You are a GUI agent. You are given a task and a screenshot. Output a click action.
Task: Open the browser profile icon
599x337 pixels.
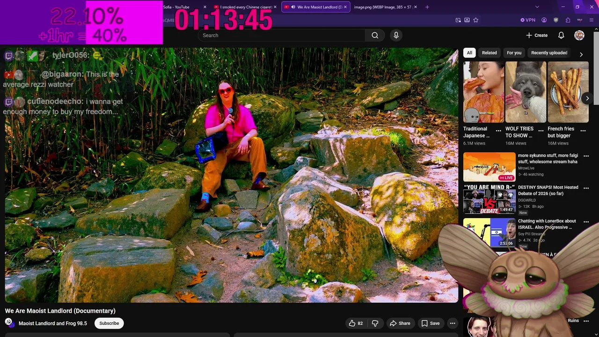tap(544, 20)
